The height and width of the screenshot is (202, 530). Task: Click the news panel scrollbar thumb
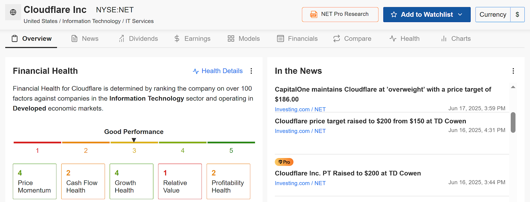pos(513,122)
